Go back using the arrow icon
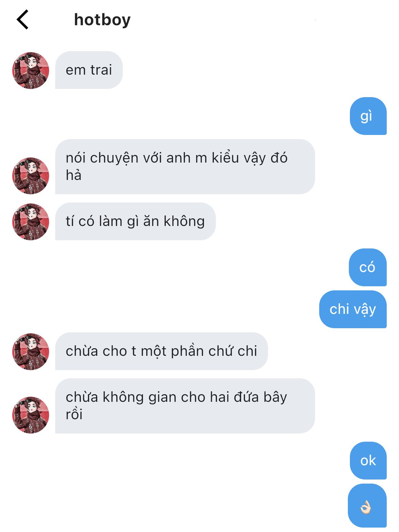This screenshot has width=399, height=532. tap(23, 19)
